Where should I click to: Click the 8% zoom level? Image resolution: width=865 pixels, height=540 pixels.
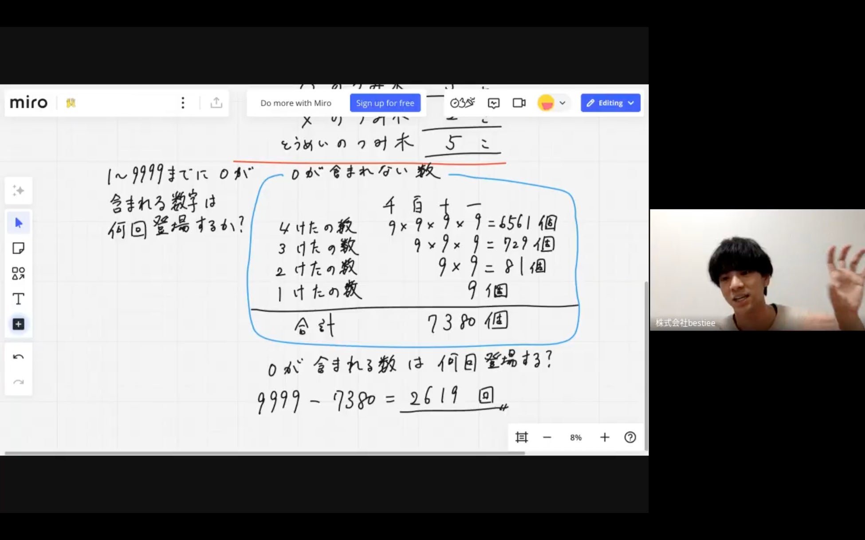pyautogui.click(x=575, y=437)
